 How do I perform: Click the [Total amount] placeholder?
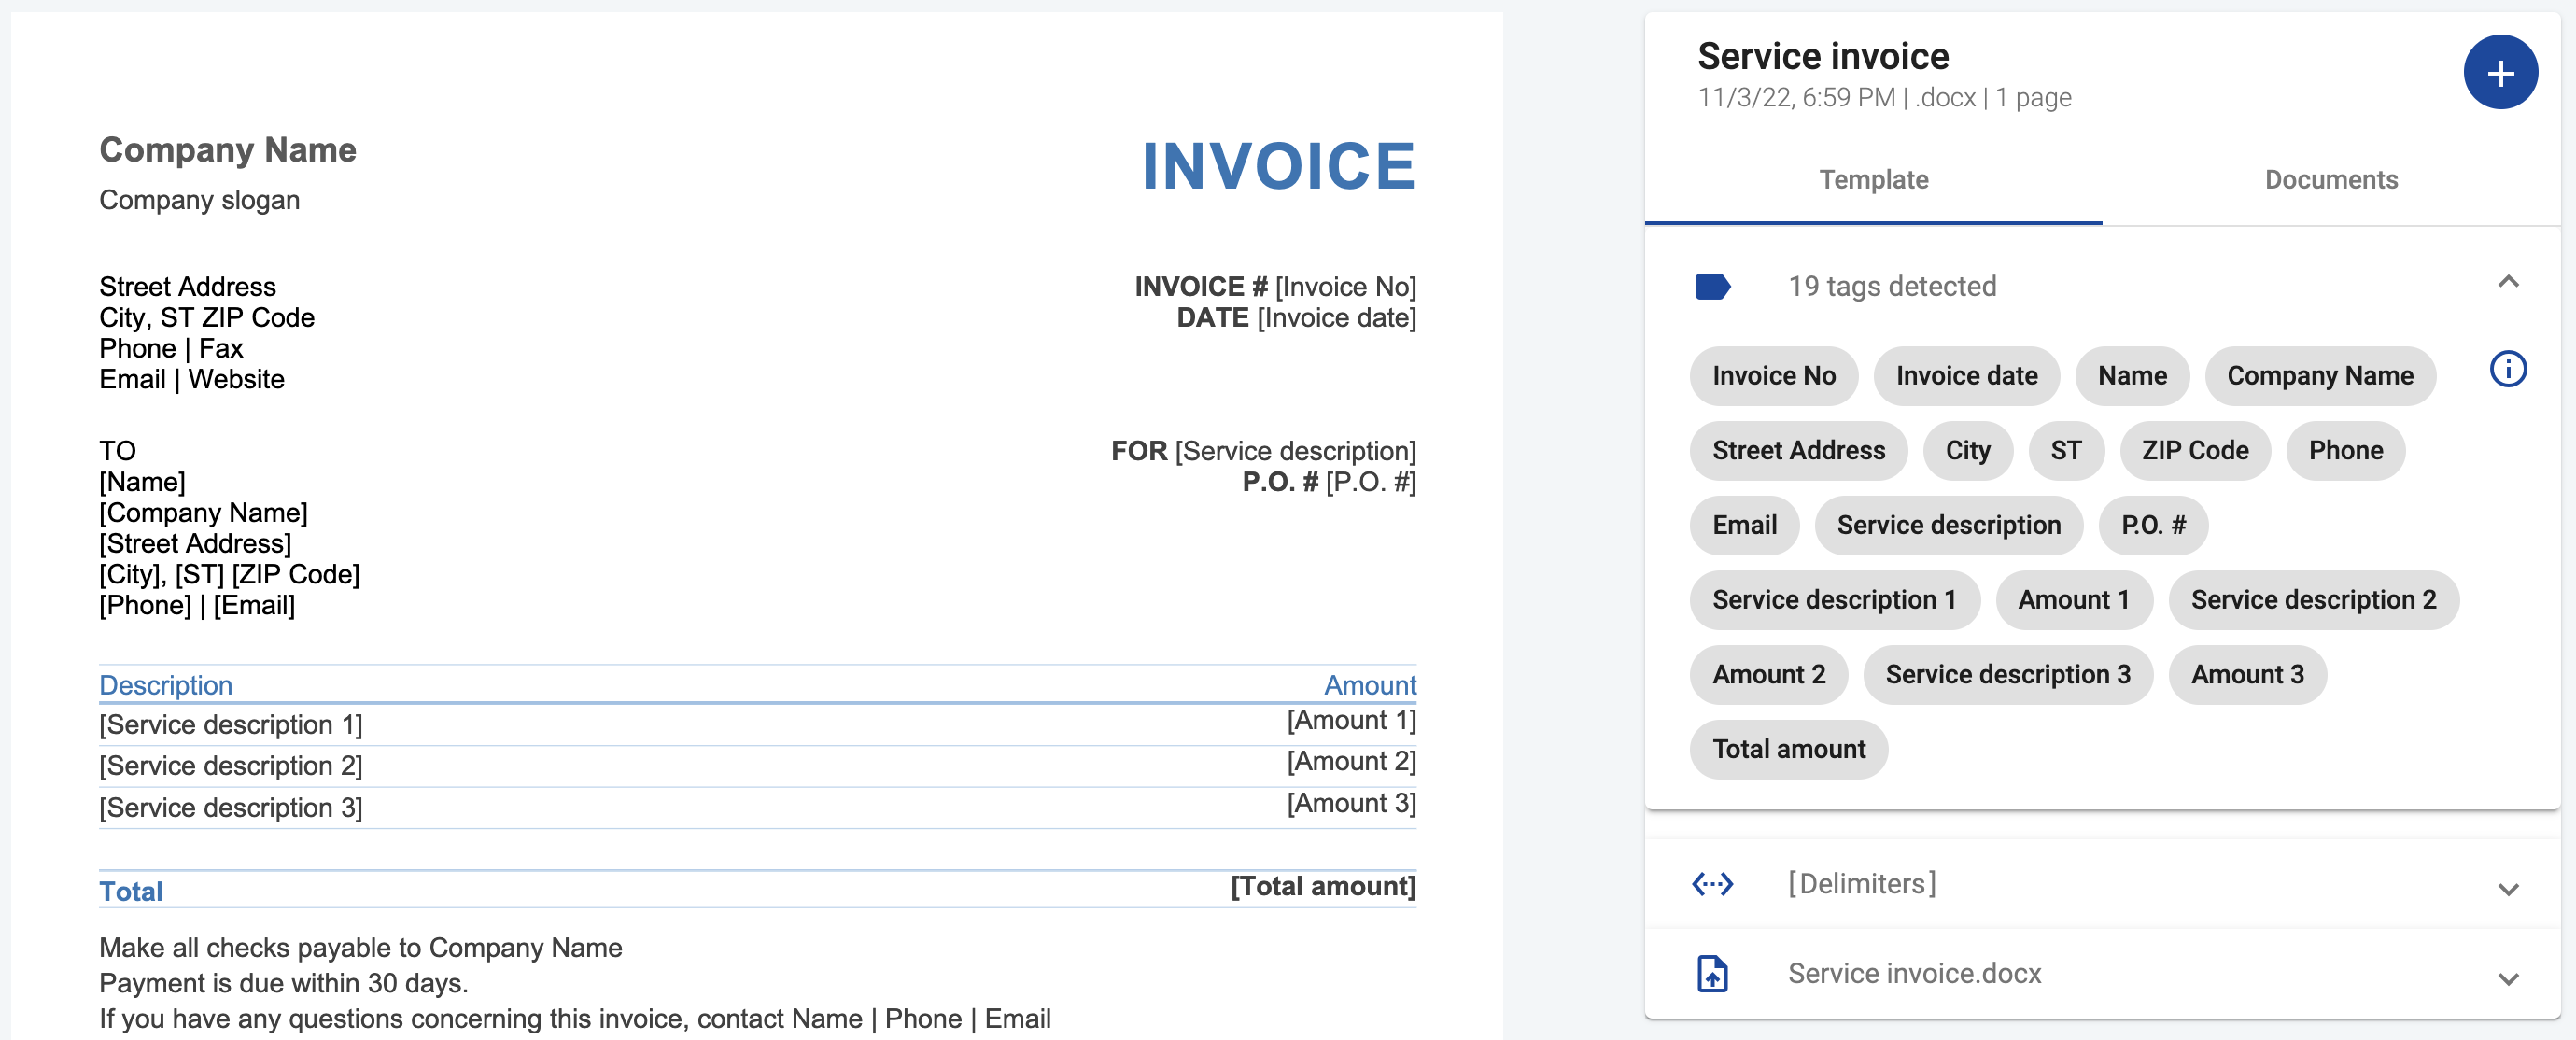[1323, 887]
